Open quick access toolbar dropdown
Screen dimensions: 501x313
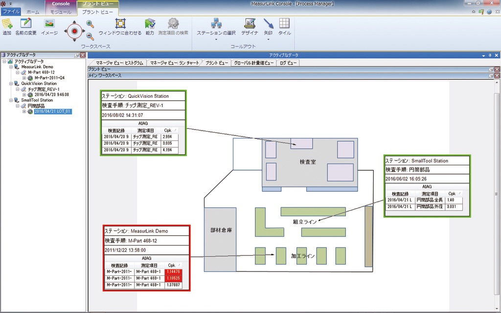(11, 4)
